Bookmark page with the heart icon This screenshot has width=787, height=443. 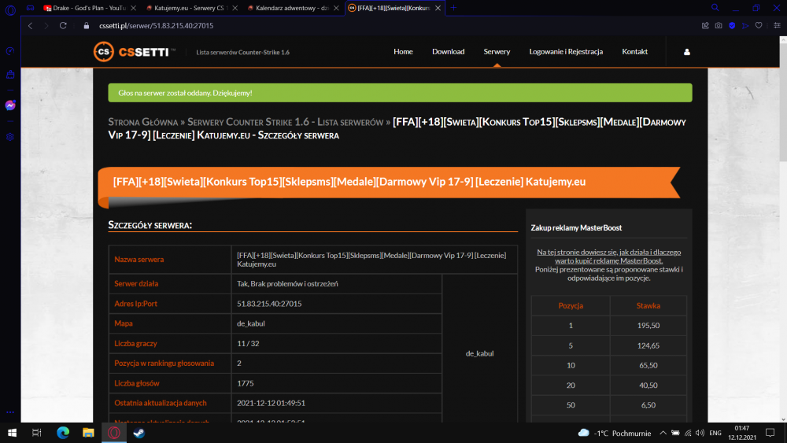pos(759,26)
